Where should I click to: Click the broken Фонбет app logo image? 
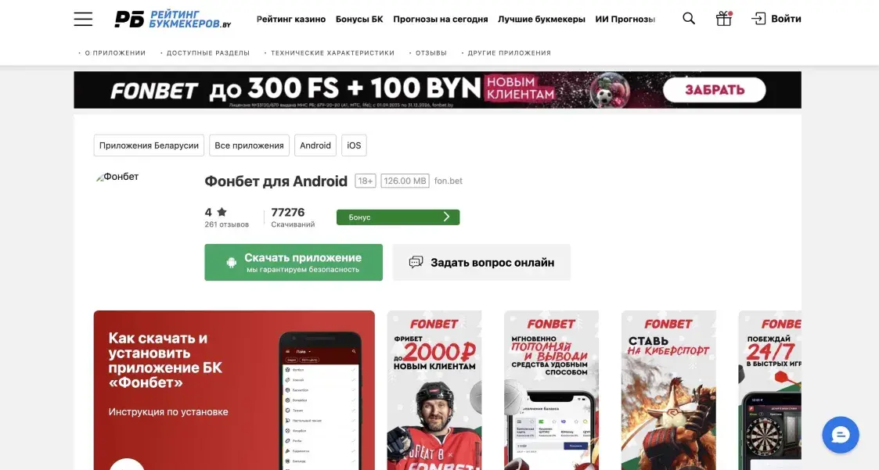pyautogui.click(x=117, y=177)
